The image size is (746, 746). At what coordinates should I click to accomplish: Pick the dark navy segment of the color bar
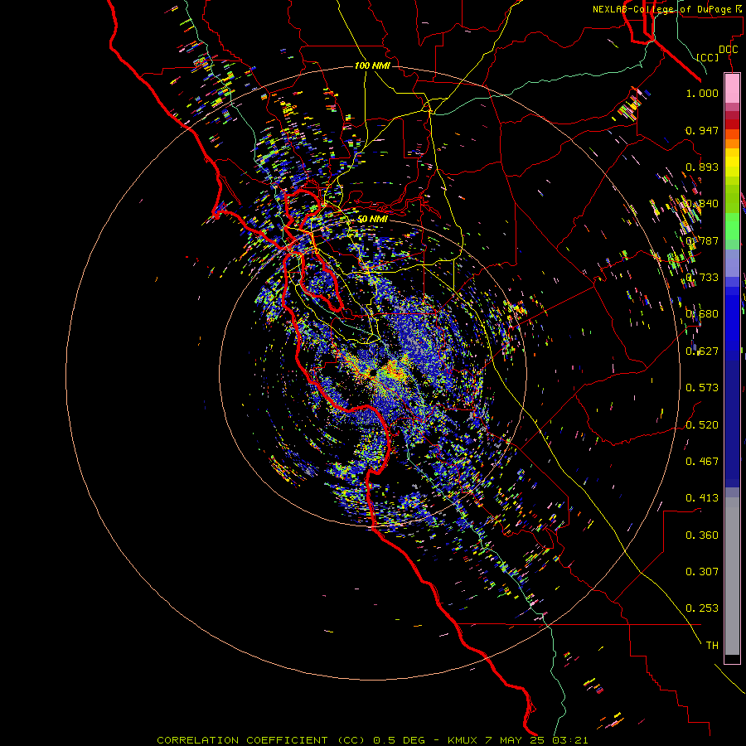732,419
